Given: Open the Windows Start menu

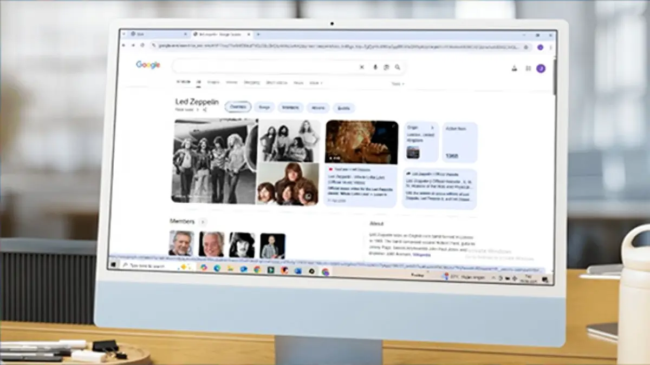Looking at the screenshot, I should pos(114,265).
